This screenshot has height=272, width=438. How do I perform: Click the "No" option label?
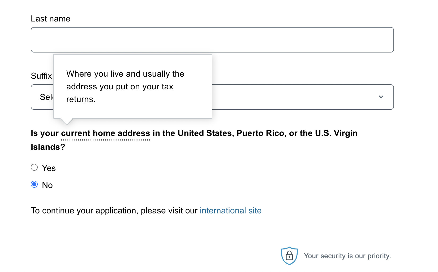(x=47, y=185)
